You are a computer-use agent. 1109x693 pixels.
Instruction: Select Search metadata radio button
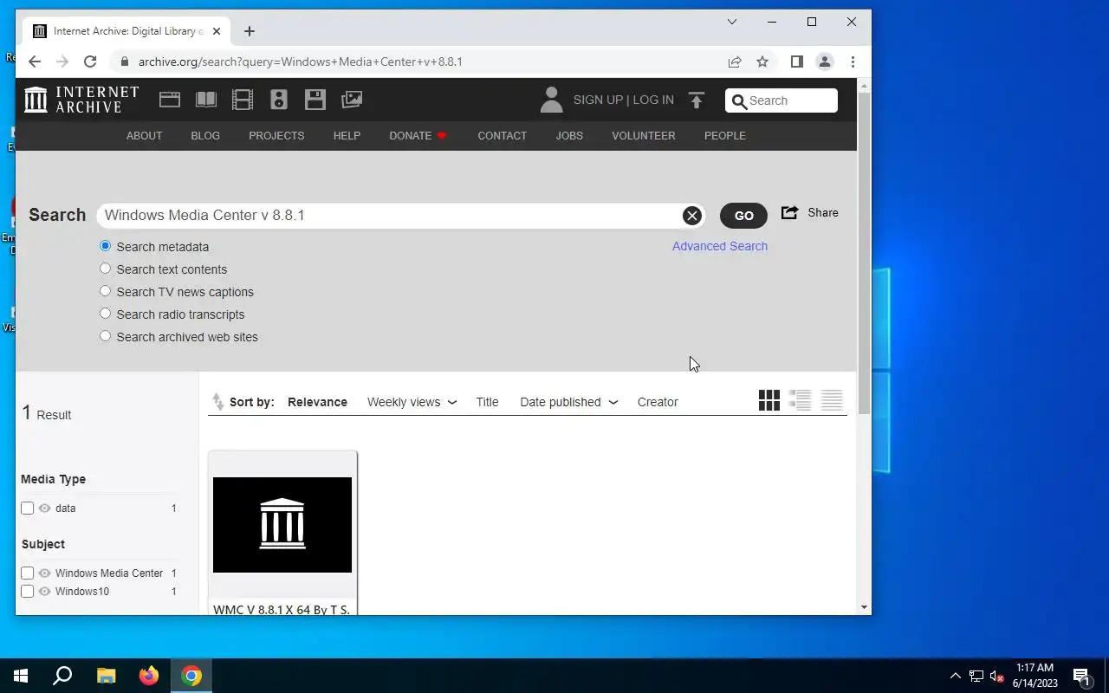(x=106, y=246)
